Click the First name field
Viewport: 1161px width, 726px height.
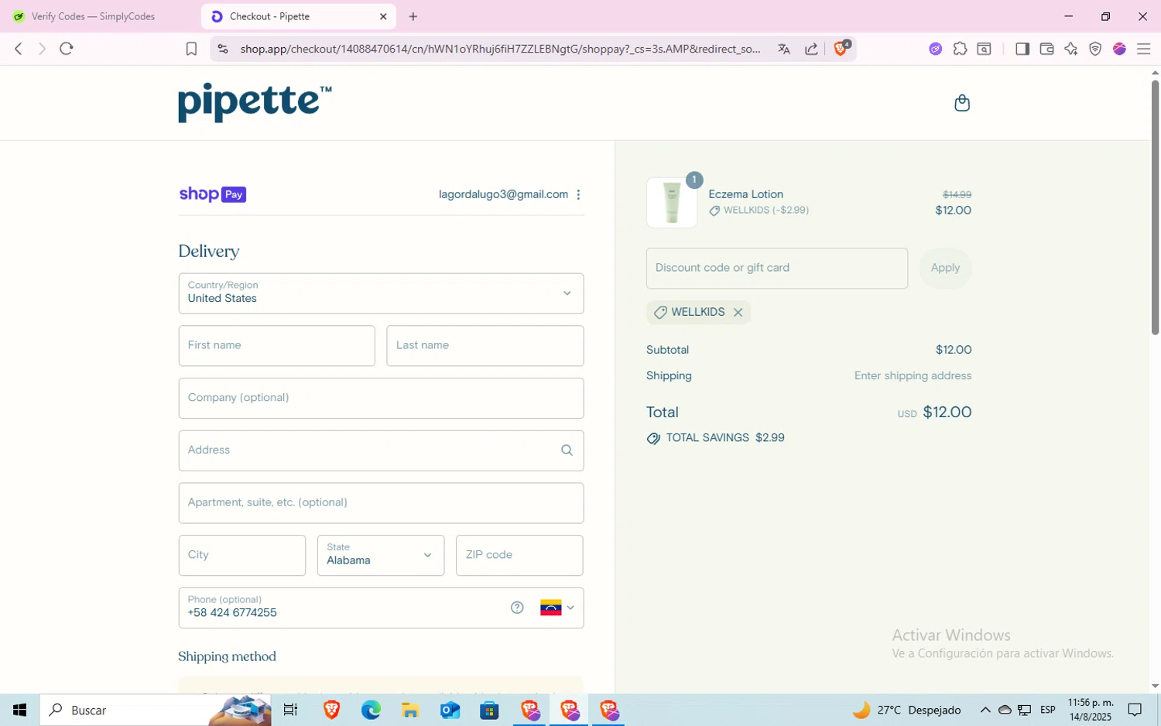click(276, 346)
